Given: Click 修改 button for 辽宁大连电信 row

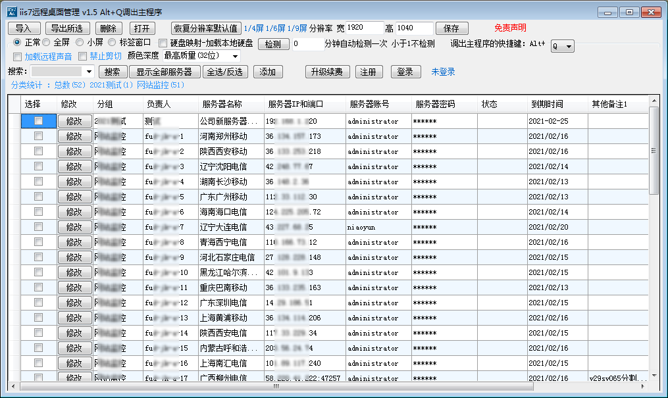Looking at the screenshot, I should point(74,228).
